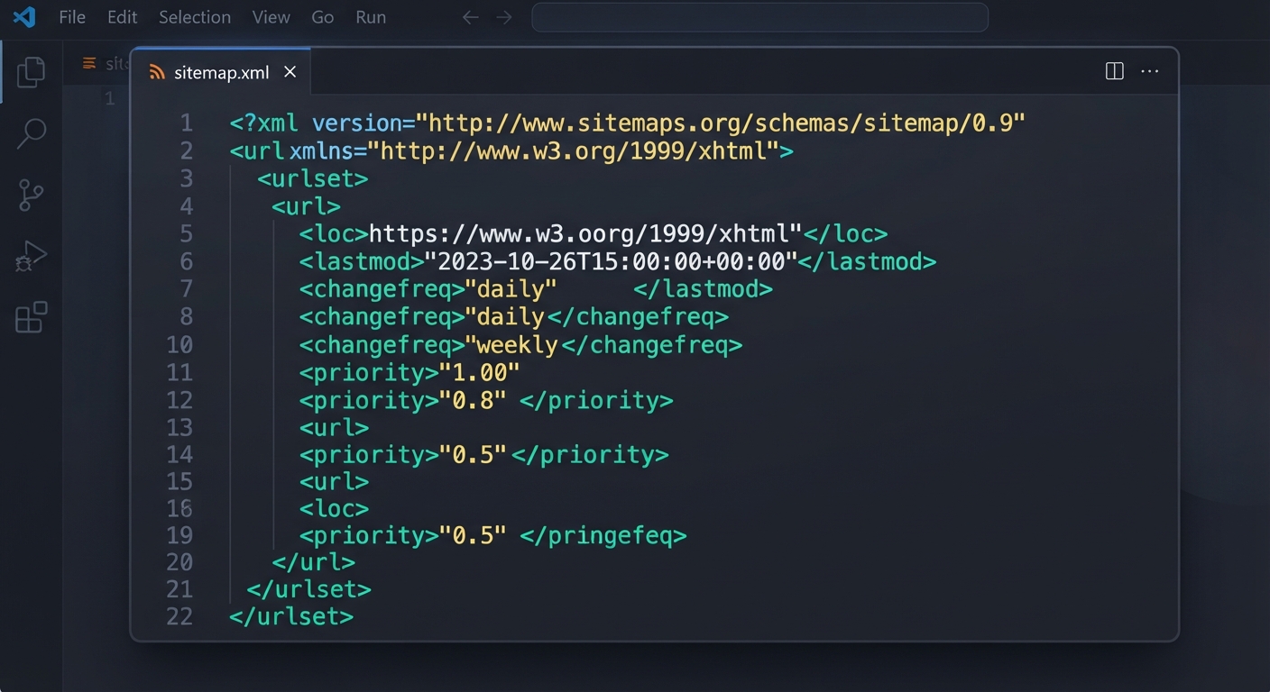Viewport: 1270px width, 692px height.
Task: Click line number 22 in the gutter
Action: pos(179,616)
